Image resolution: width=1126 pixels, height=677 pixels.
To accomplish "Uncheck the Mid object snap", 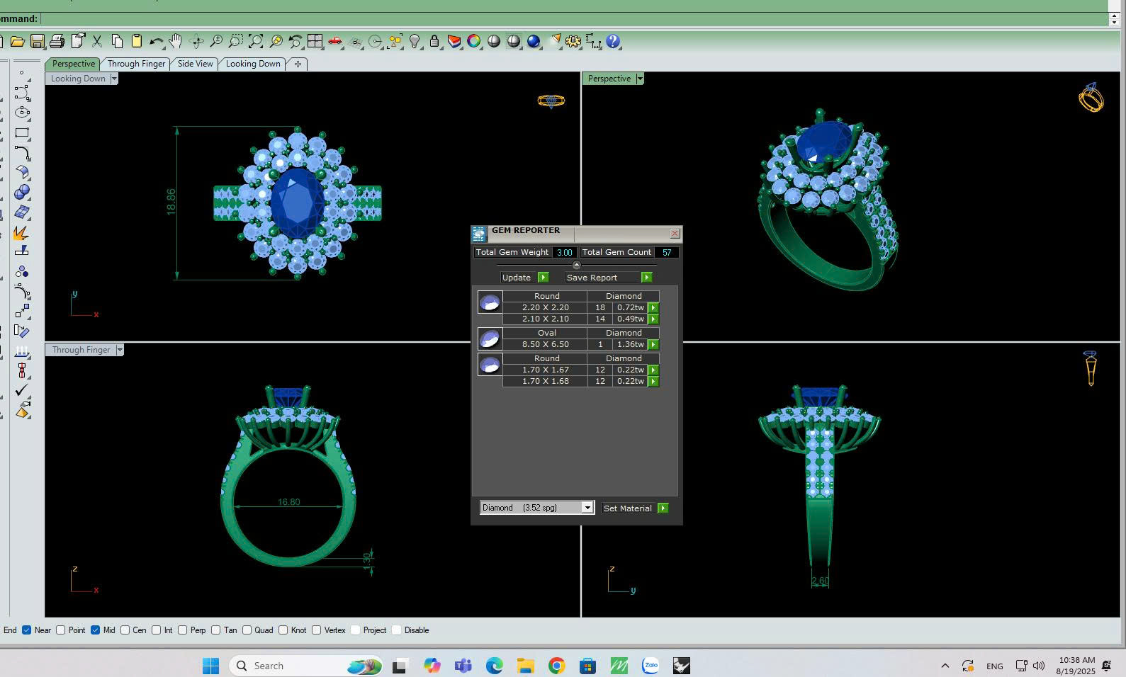I will [x=95, y=630].
